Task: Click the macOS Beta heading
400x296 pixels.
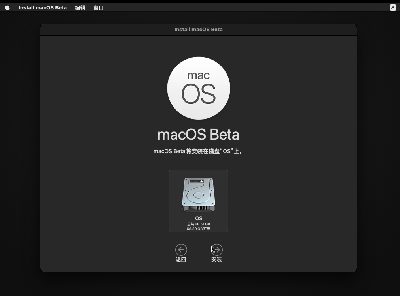Action: tap(199, 135)
